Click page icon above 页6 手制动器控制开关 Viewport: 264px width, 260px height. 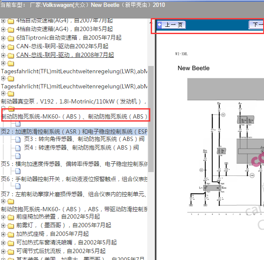(18, 171)
